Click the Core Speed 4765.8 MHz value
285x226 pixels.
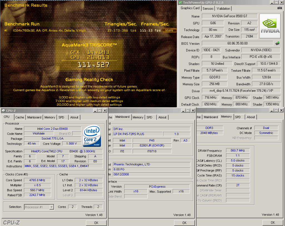click(x=37, y=180)
